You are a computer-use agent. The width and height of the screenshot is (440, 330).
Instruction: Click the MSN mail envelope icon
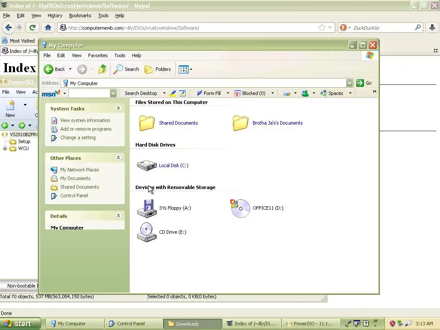[x=287, y=93]
